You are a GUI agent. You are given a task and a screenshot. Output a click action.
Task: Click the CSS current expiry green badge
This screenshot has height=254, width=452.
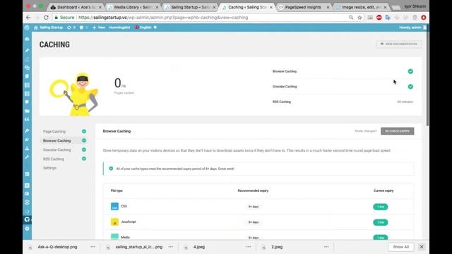point(381,207)
